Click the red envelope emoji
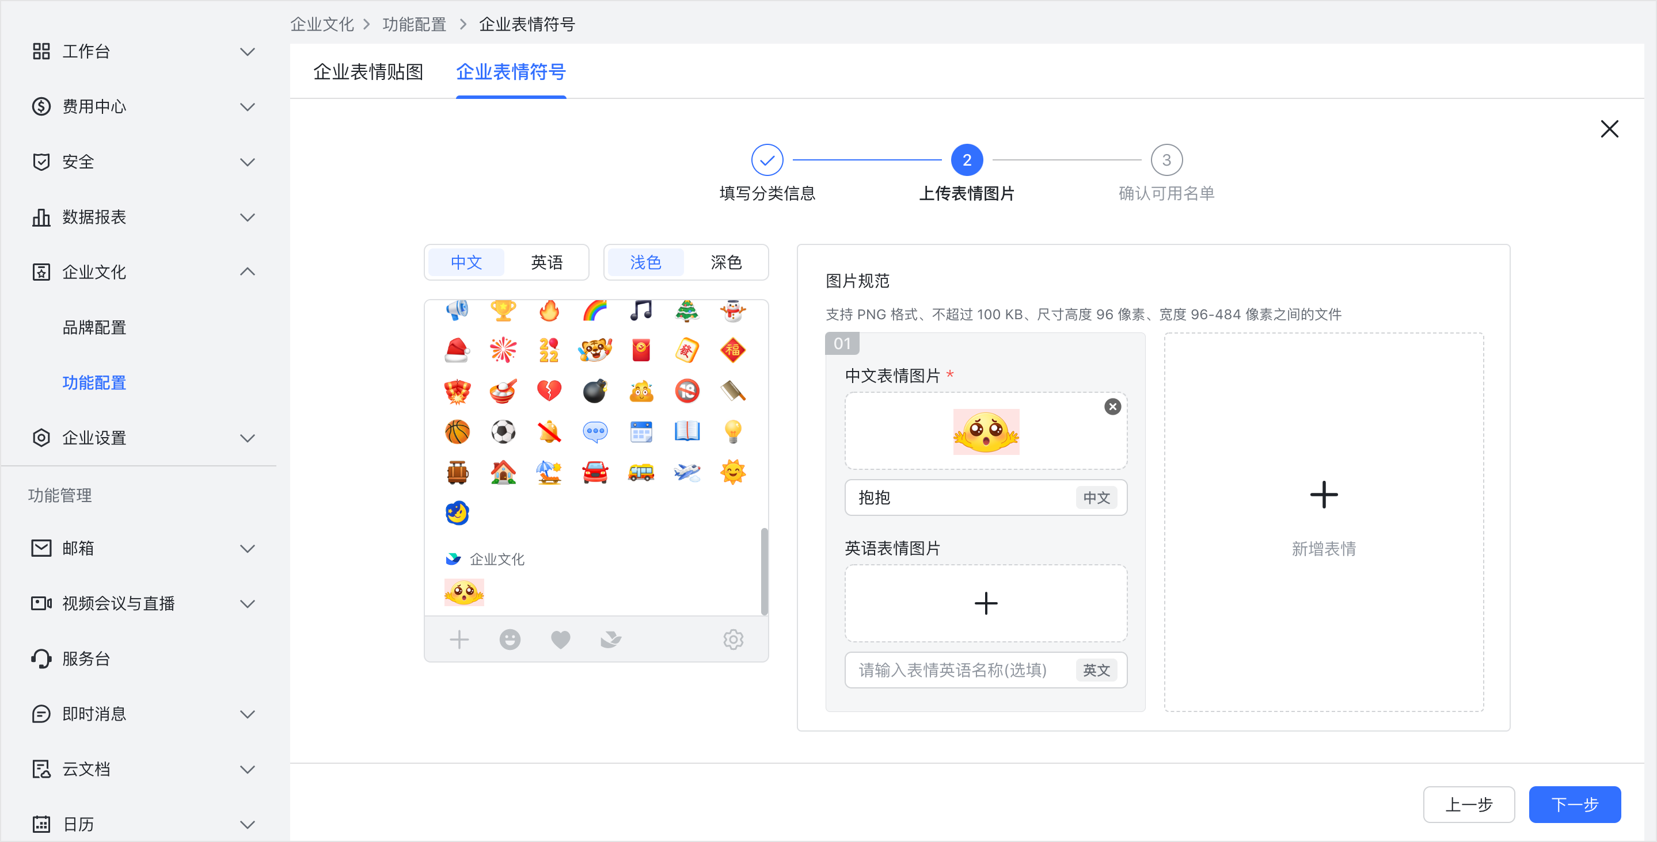 click(x=641, y=350)
